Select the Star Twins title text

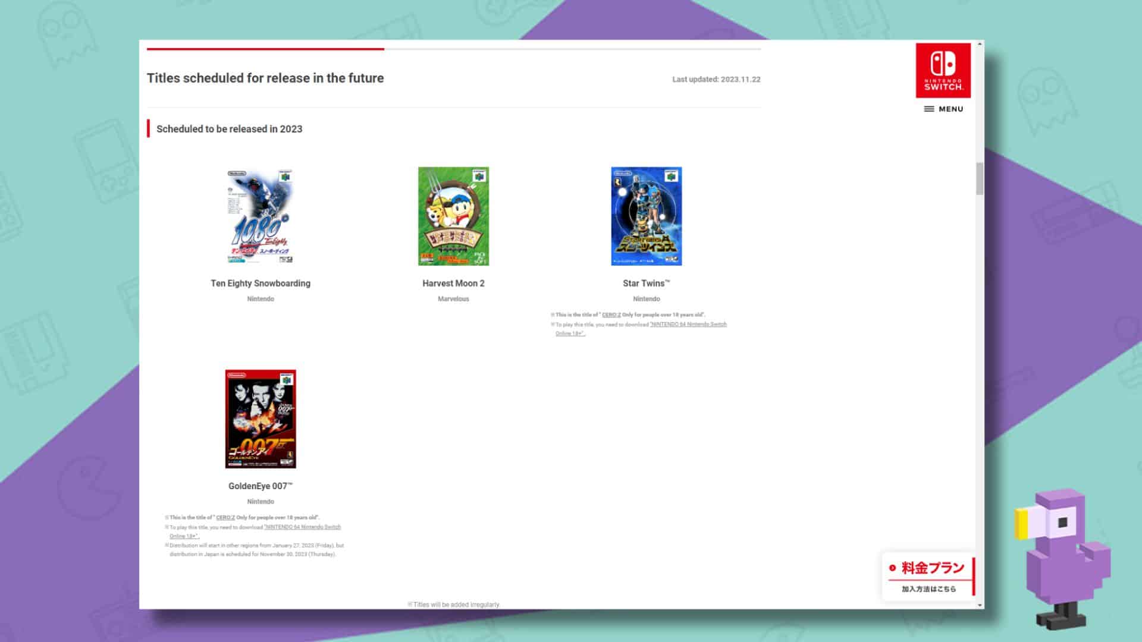point(647,284)
